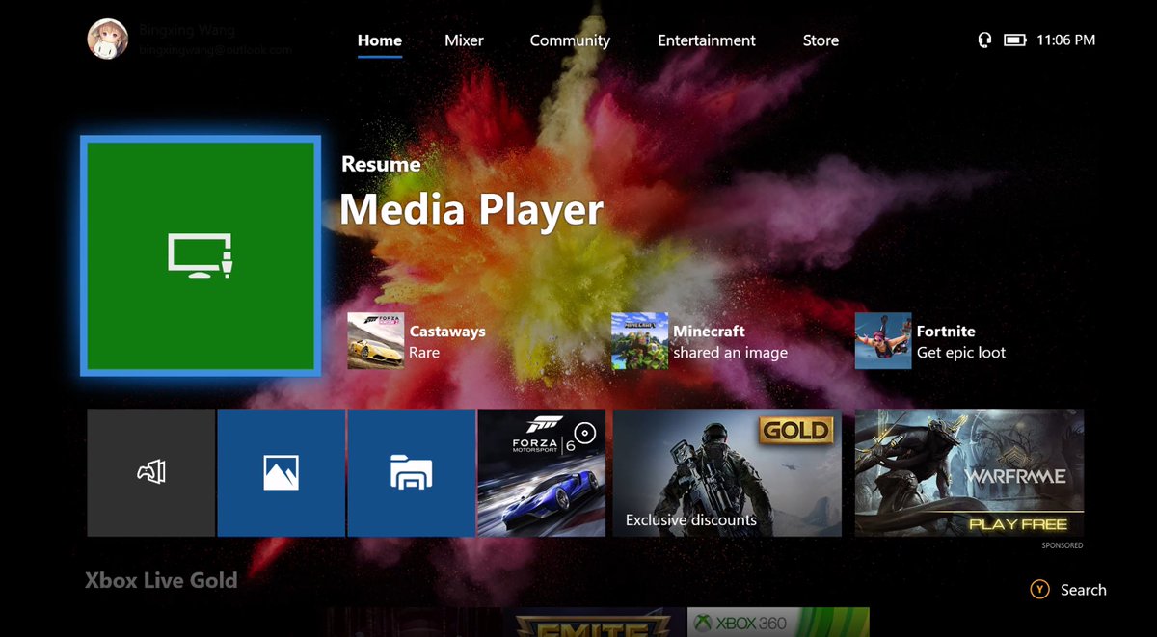Open the Minecraft game thumbnail
1157x637 pixels.
[639, 340]
